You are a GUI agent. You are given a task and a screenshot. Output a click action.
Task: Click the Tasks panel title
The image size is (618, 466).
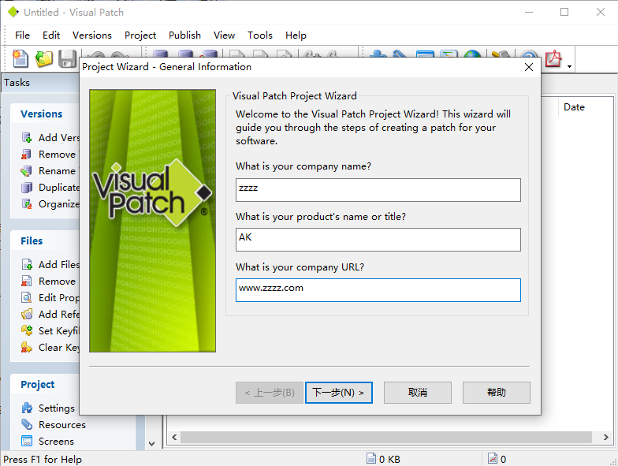pyautogui.click(x=17, y=82)
